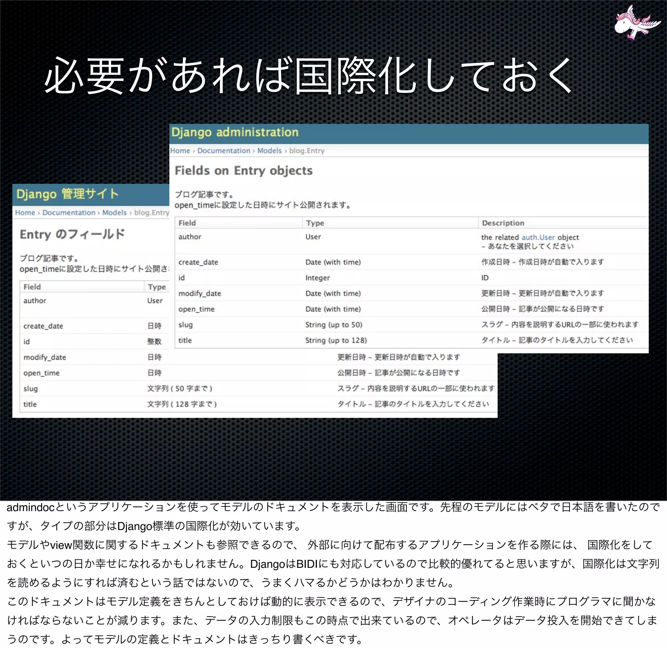Click the Fields on Entry objects heading
This screenshot has width=667, height=648.
click(244, 170)
